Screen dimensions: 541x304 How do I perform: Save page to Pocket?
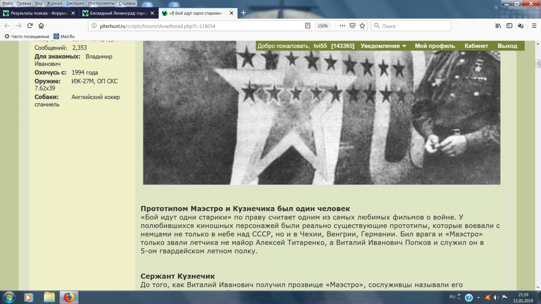[353, 26]
